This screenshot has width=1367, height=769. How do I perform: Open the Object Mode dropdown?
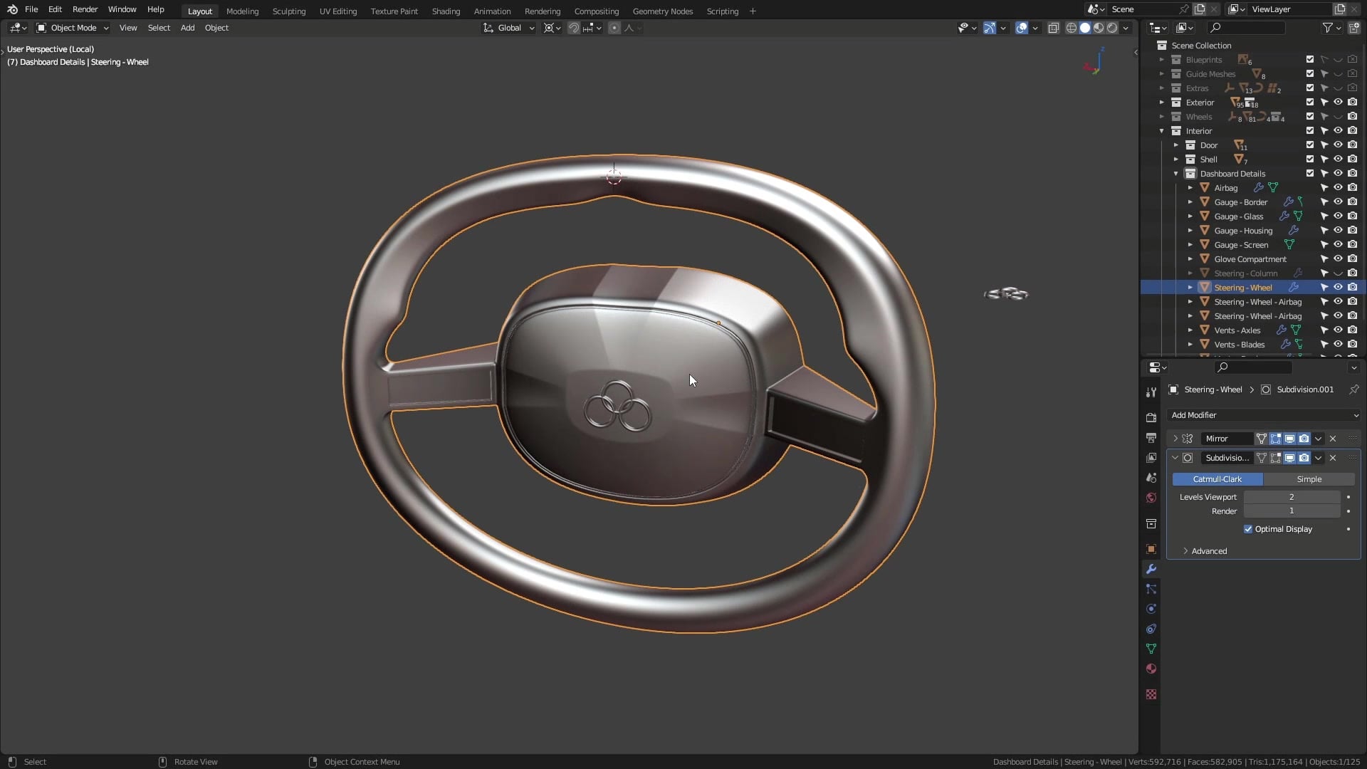pyautogui.click(x=73, y=28)
